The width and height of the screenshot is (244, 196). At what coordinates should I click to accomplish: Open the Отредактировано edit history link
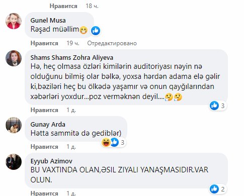(112, 43)
